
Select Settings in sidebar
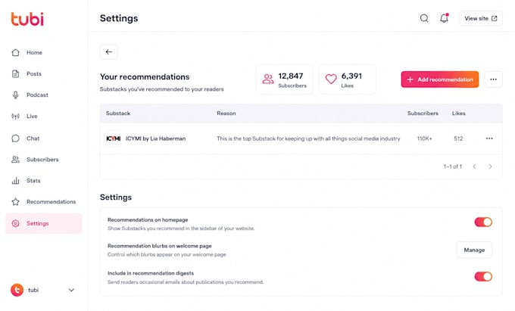click(x=44, y=223)
